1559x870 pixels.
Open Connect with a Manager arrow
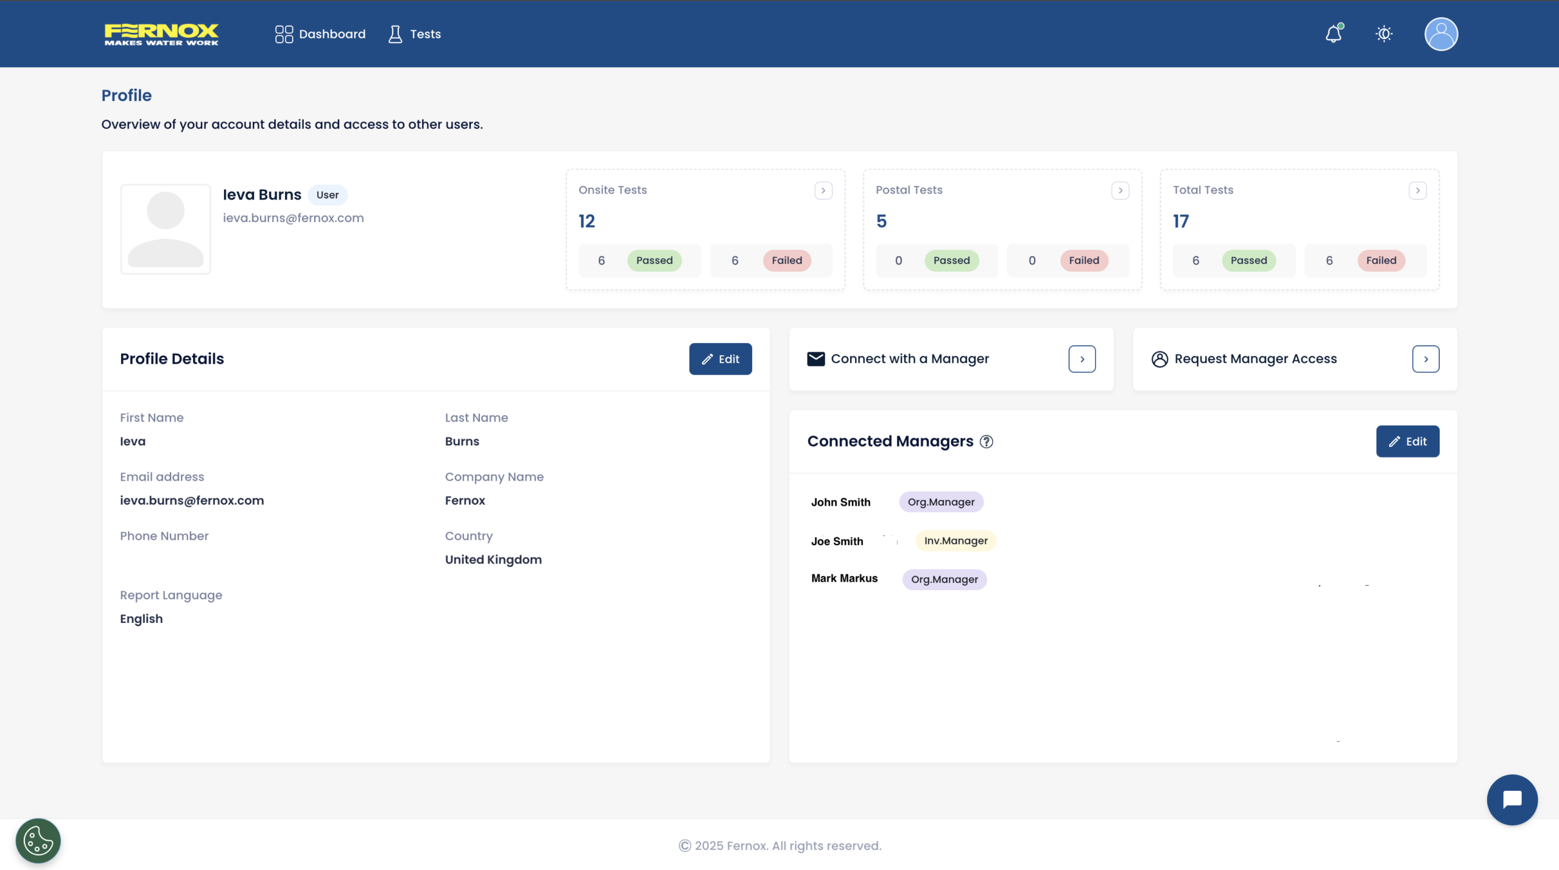tap(1082, 359)
